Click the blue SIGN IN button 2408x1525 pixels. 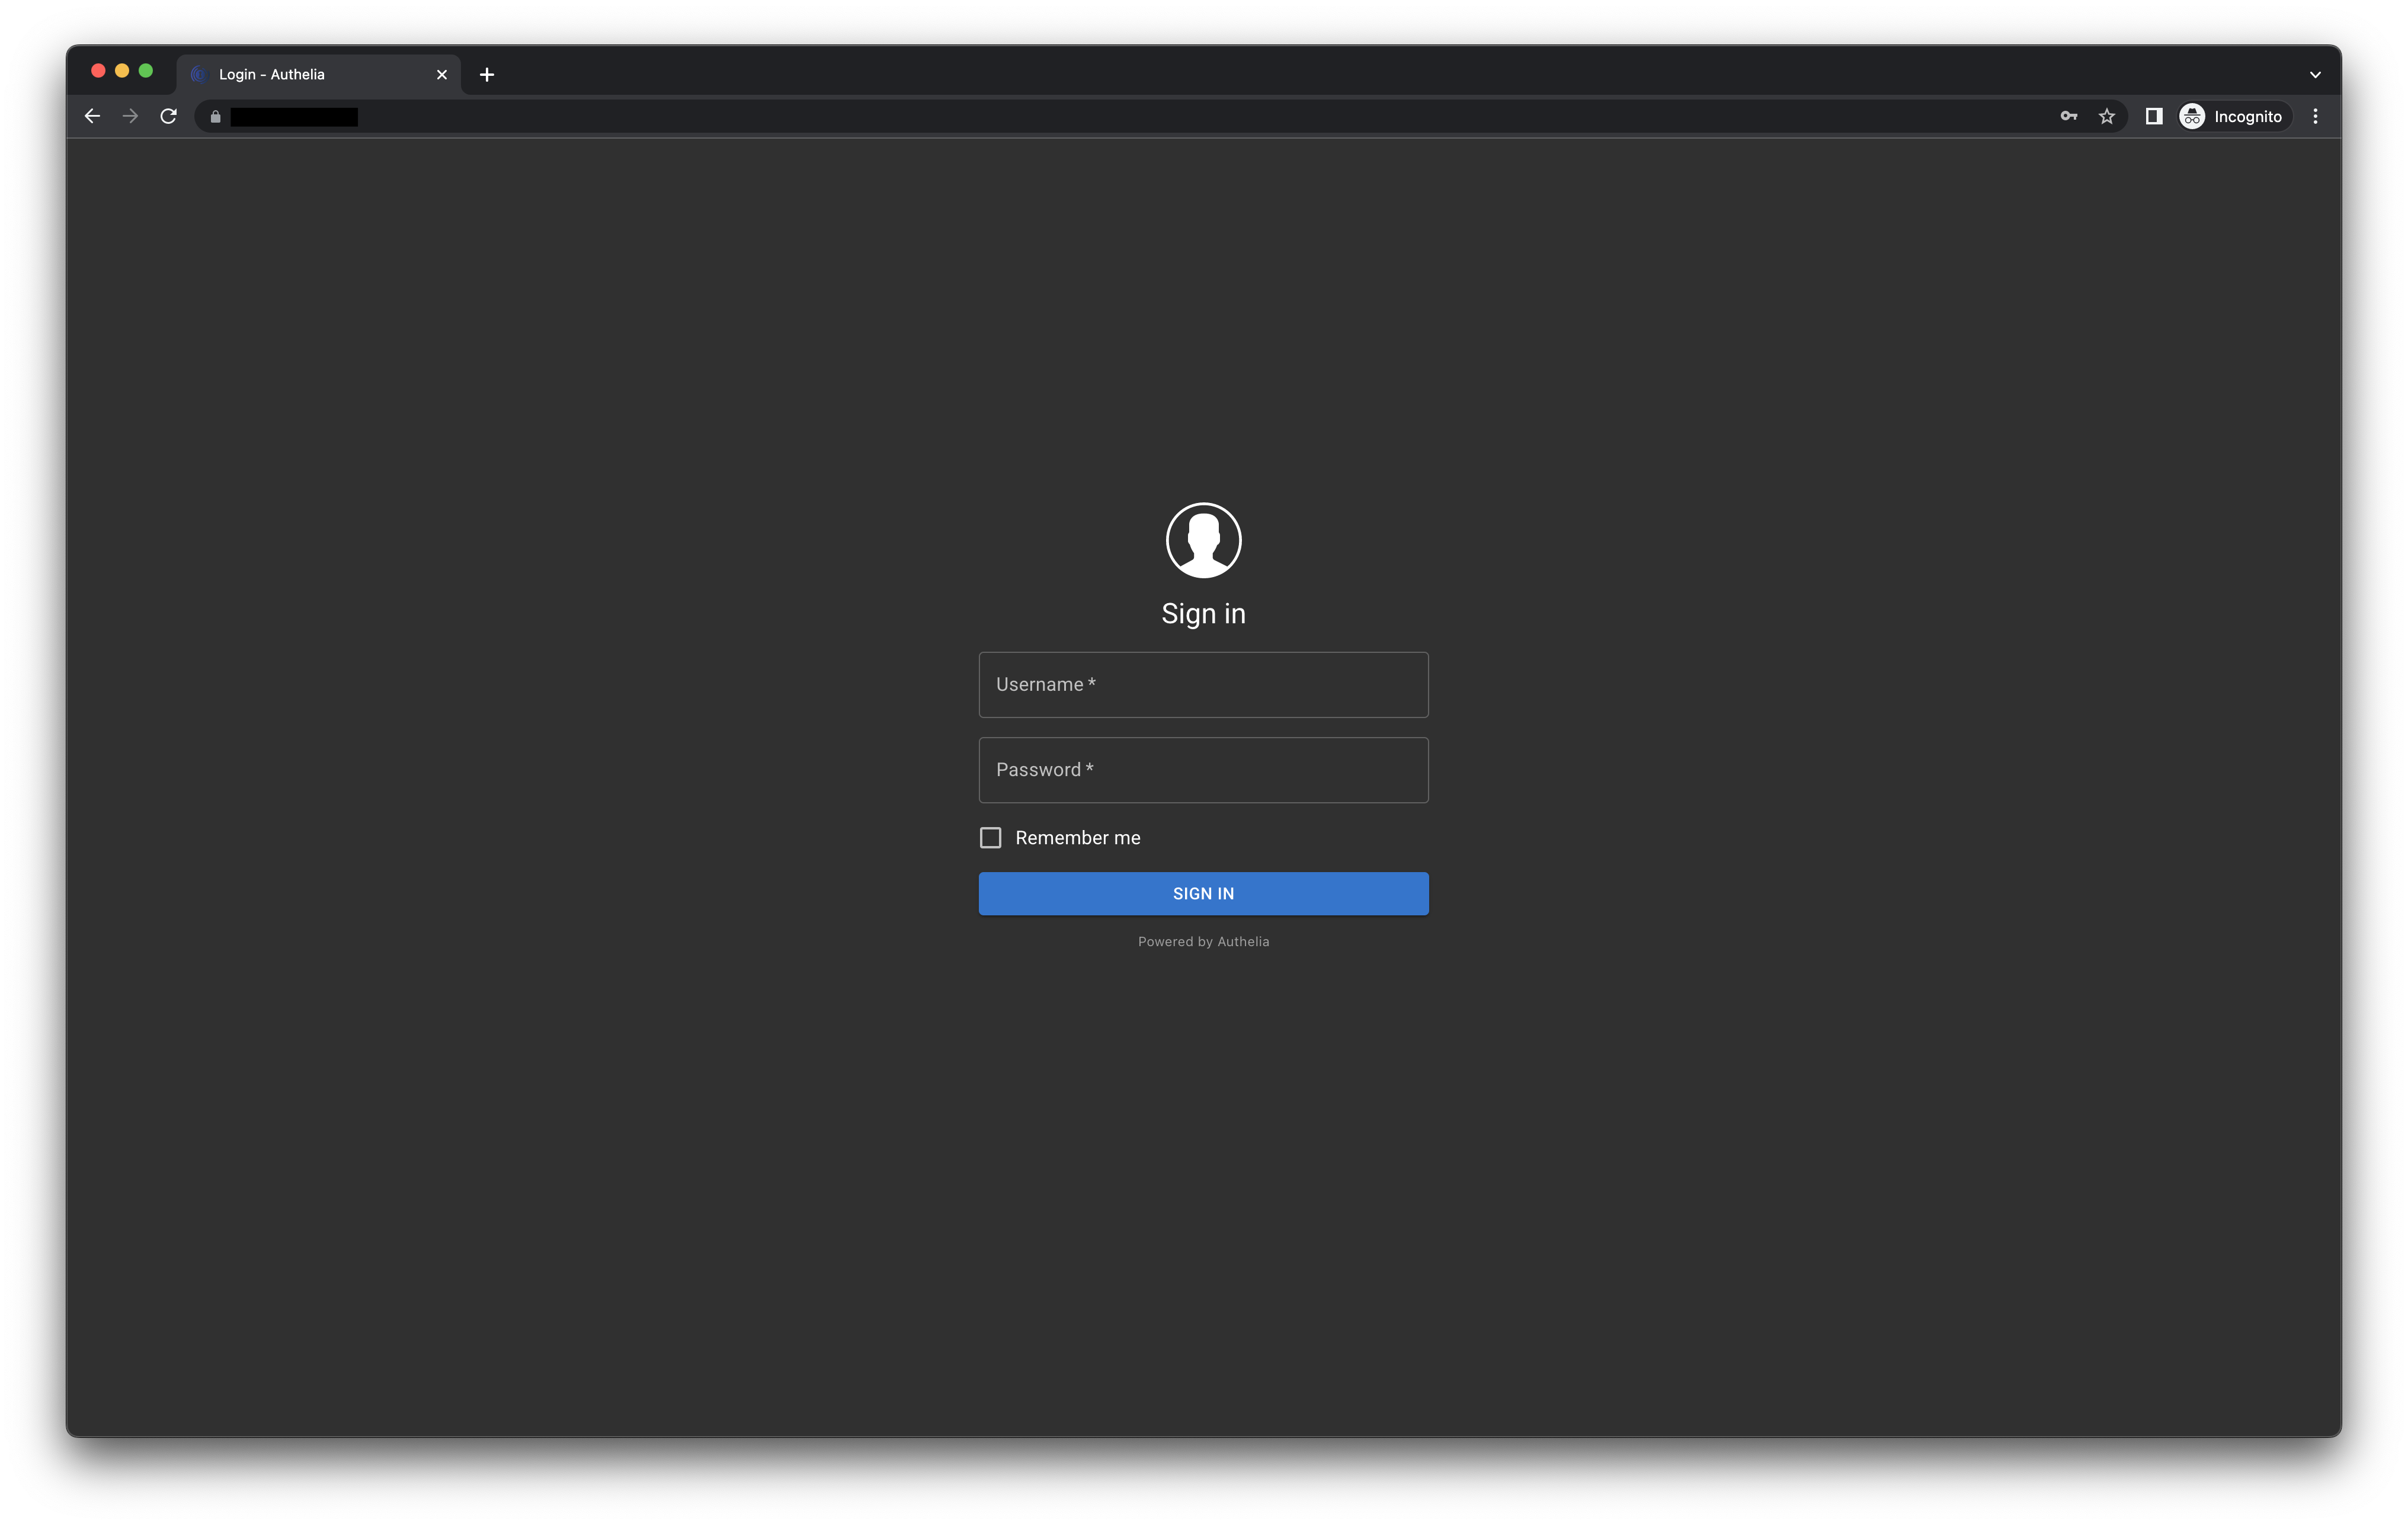tap(1203, 893)
